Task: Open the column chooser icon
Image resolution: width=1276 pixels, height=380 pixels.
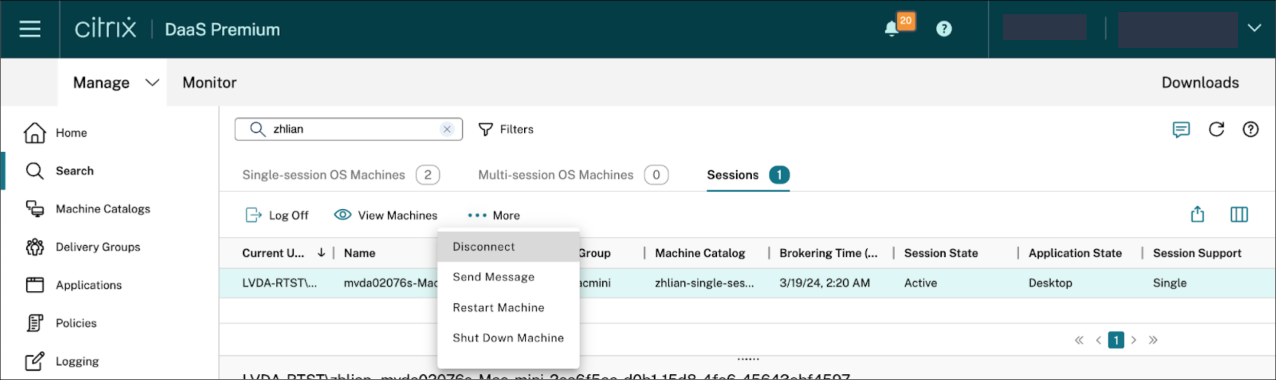Action: coord(1239,214)
